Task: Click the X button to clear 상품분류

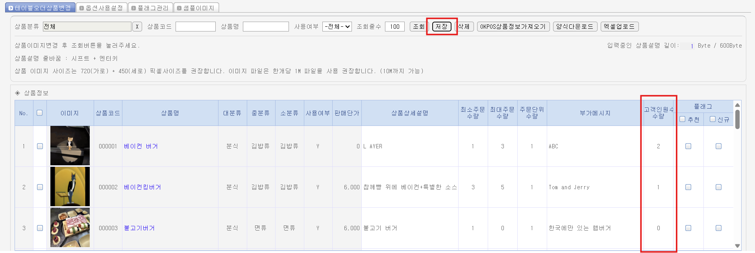Action: pyautogui.click(x=137, y=27)
